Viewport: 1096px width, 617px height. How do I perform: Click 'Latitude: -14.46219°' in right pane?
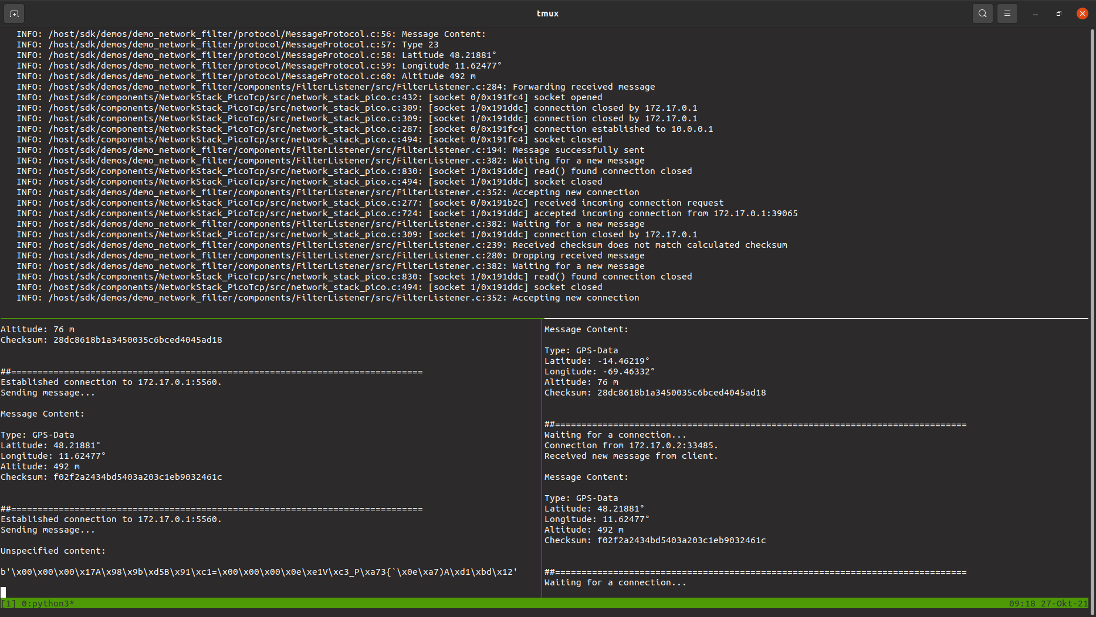(x=597, y=361)
